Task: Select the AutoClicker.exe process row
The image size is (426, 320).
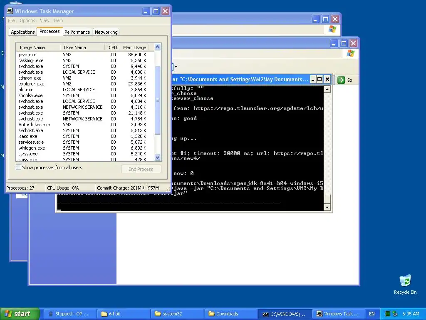Action: click(x=85, y=125)
